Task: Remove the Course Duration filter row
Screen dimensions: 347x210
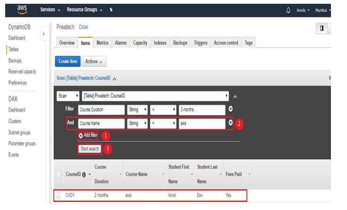Action: [x=230, y=109]
